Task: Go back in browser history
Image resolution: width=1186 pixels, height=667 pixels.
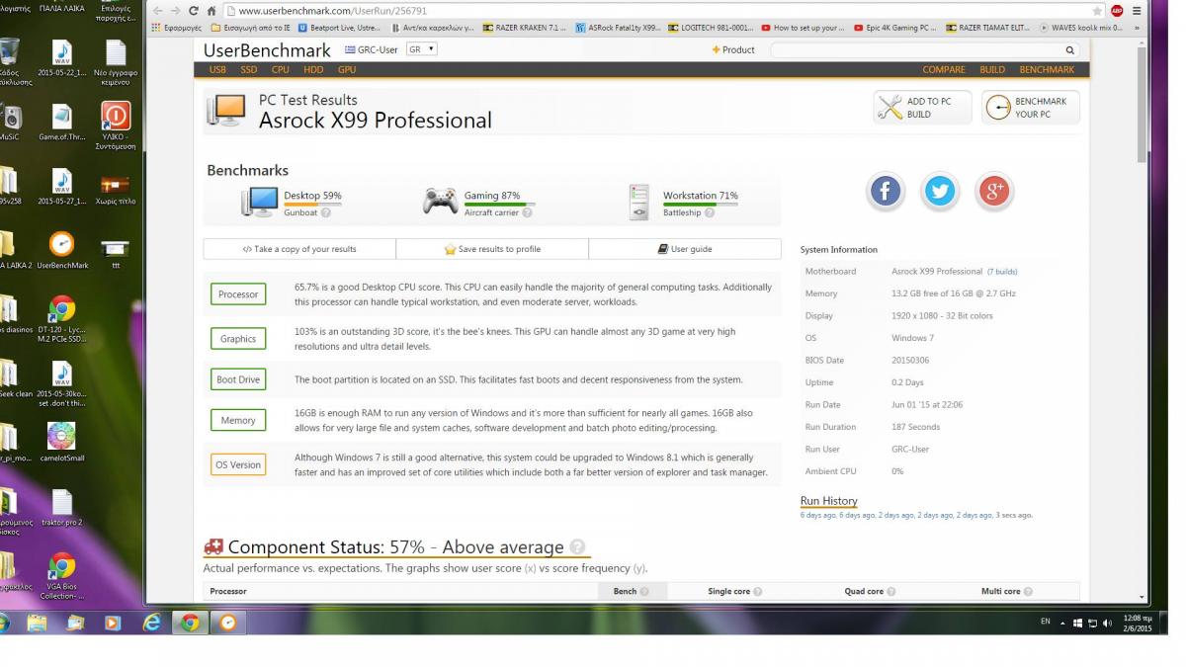Action: point(159,11)
